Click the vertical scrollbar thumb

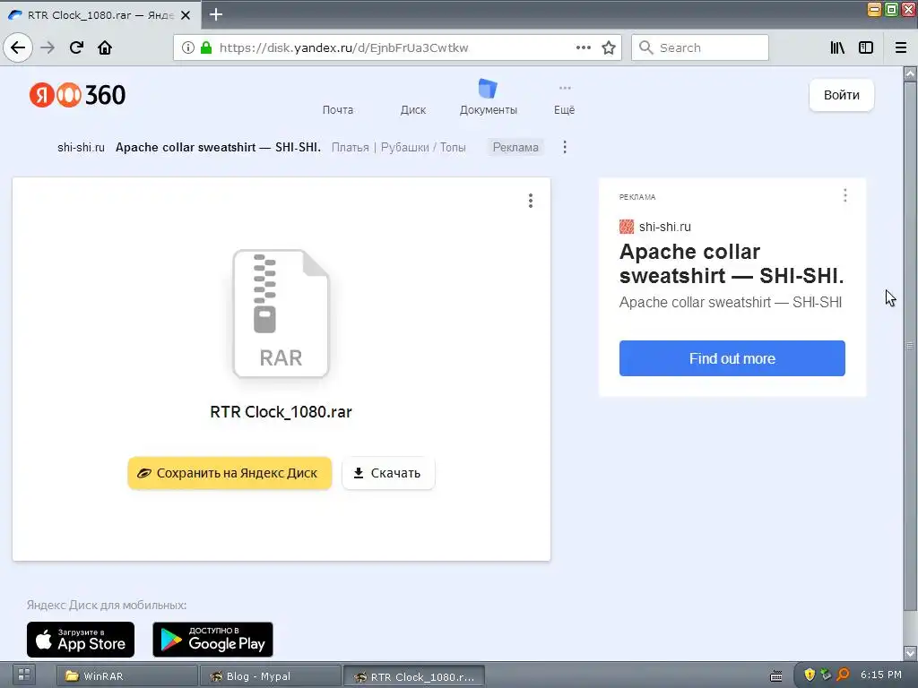pos(910,346)
